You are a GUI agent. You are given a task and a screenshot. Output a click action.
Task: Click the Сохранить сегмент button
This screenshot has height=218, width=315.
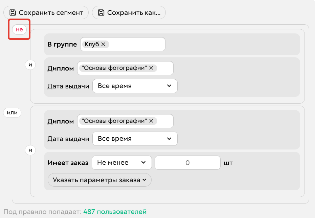point(46,12)
